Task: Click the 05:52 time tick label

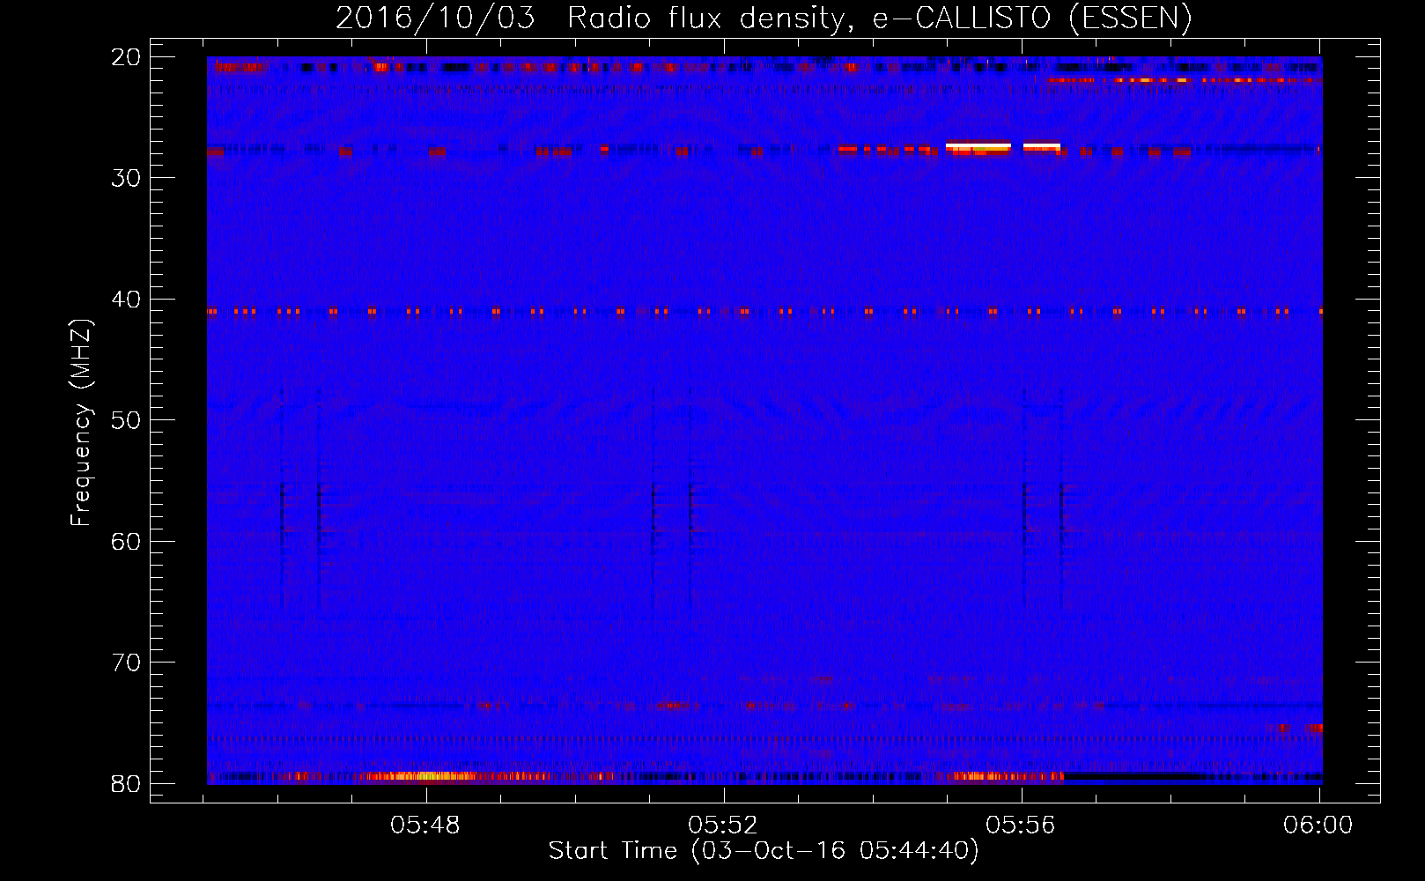Action: tap(724, 825)
